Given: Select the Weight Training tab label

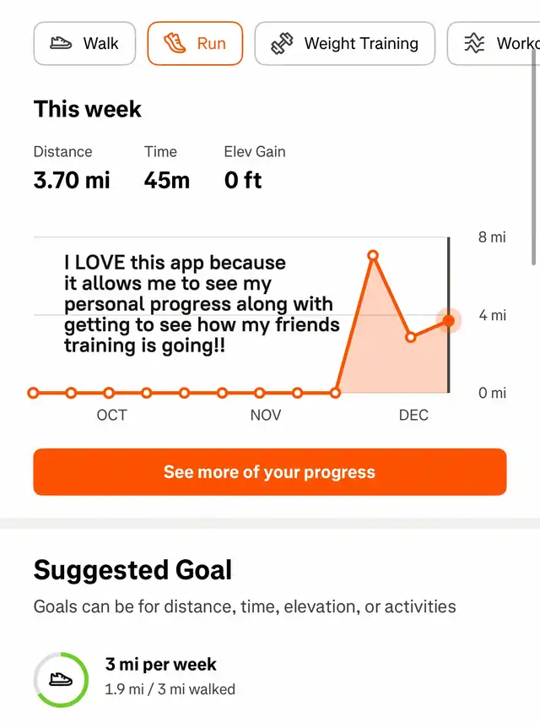Looking at the screenshot, I should [x=361, y=44].
